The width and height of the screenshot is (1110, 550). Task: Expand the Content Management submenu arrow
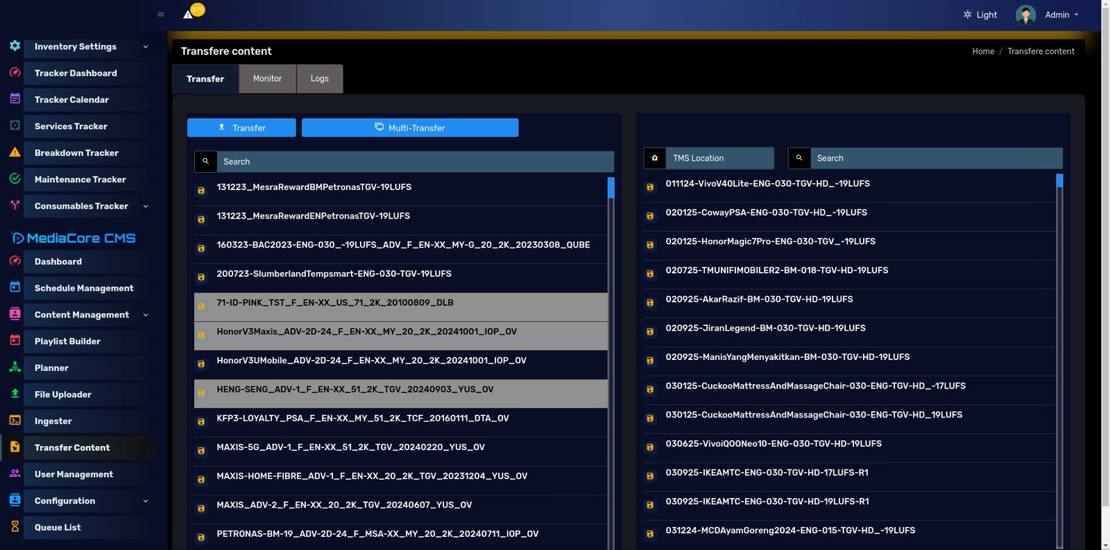click(x=146, y=315)
